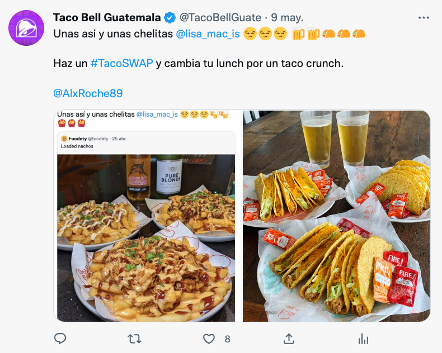Viewport: 442px width, 353px height.
Task: Click the @lisa_mac_is mention inside left image
Action: (x=157, y=115)
